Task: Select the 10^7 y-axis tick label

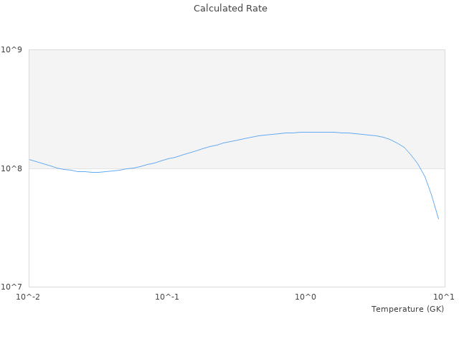Action: pyautogui.click(x=14, y=287)
